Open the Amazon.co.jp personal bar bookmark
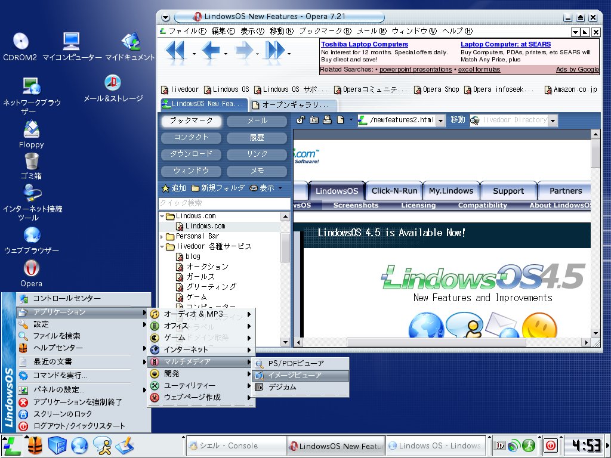 pyautogui.click(x=570, y=89)
